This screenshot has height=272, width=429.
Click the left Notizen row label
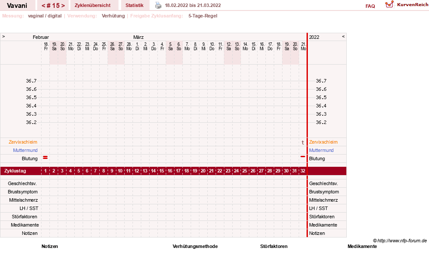30,233
